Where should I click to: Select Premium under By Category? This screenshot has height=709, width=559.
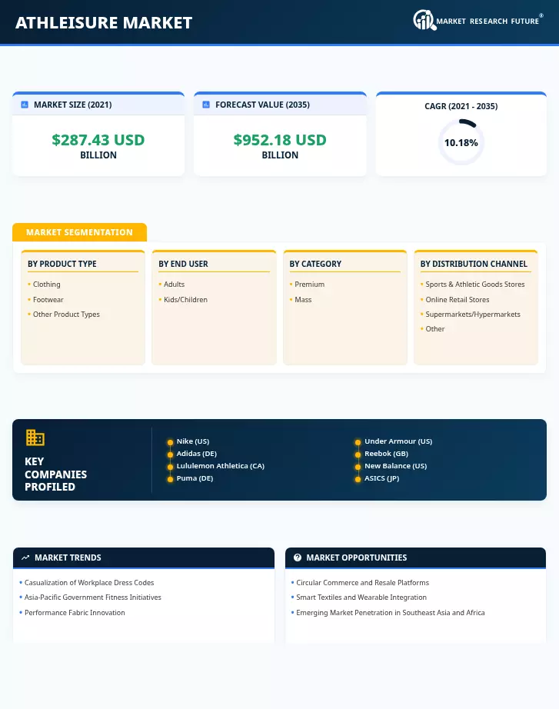click(x=309, y=285)
